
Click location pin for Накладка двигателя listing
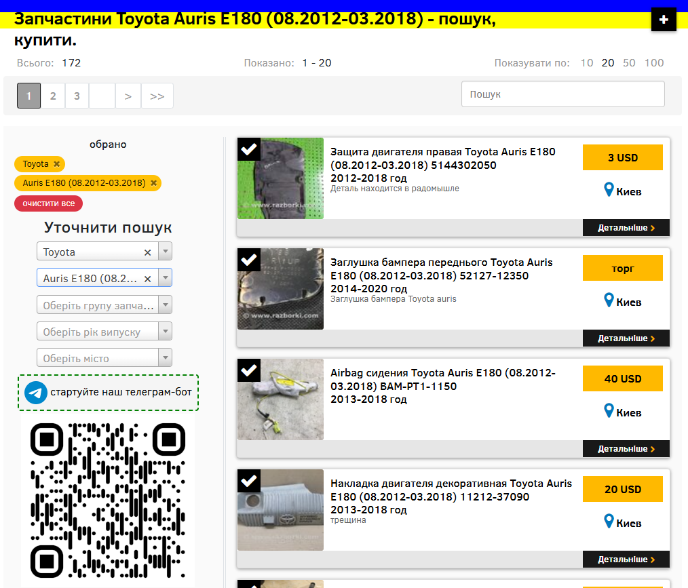pyautogui.click(x=609, y=522)
